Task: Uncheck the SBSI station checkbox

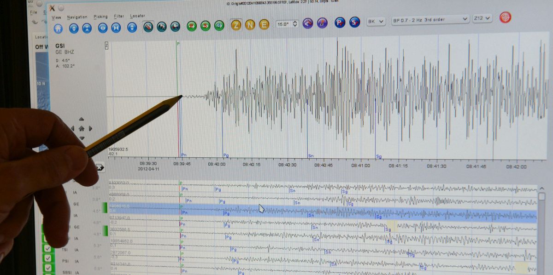Action: (x=47, y=268)
